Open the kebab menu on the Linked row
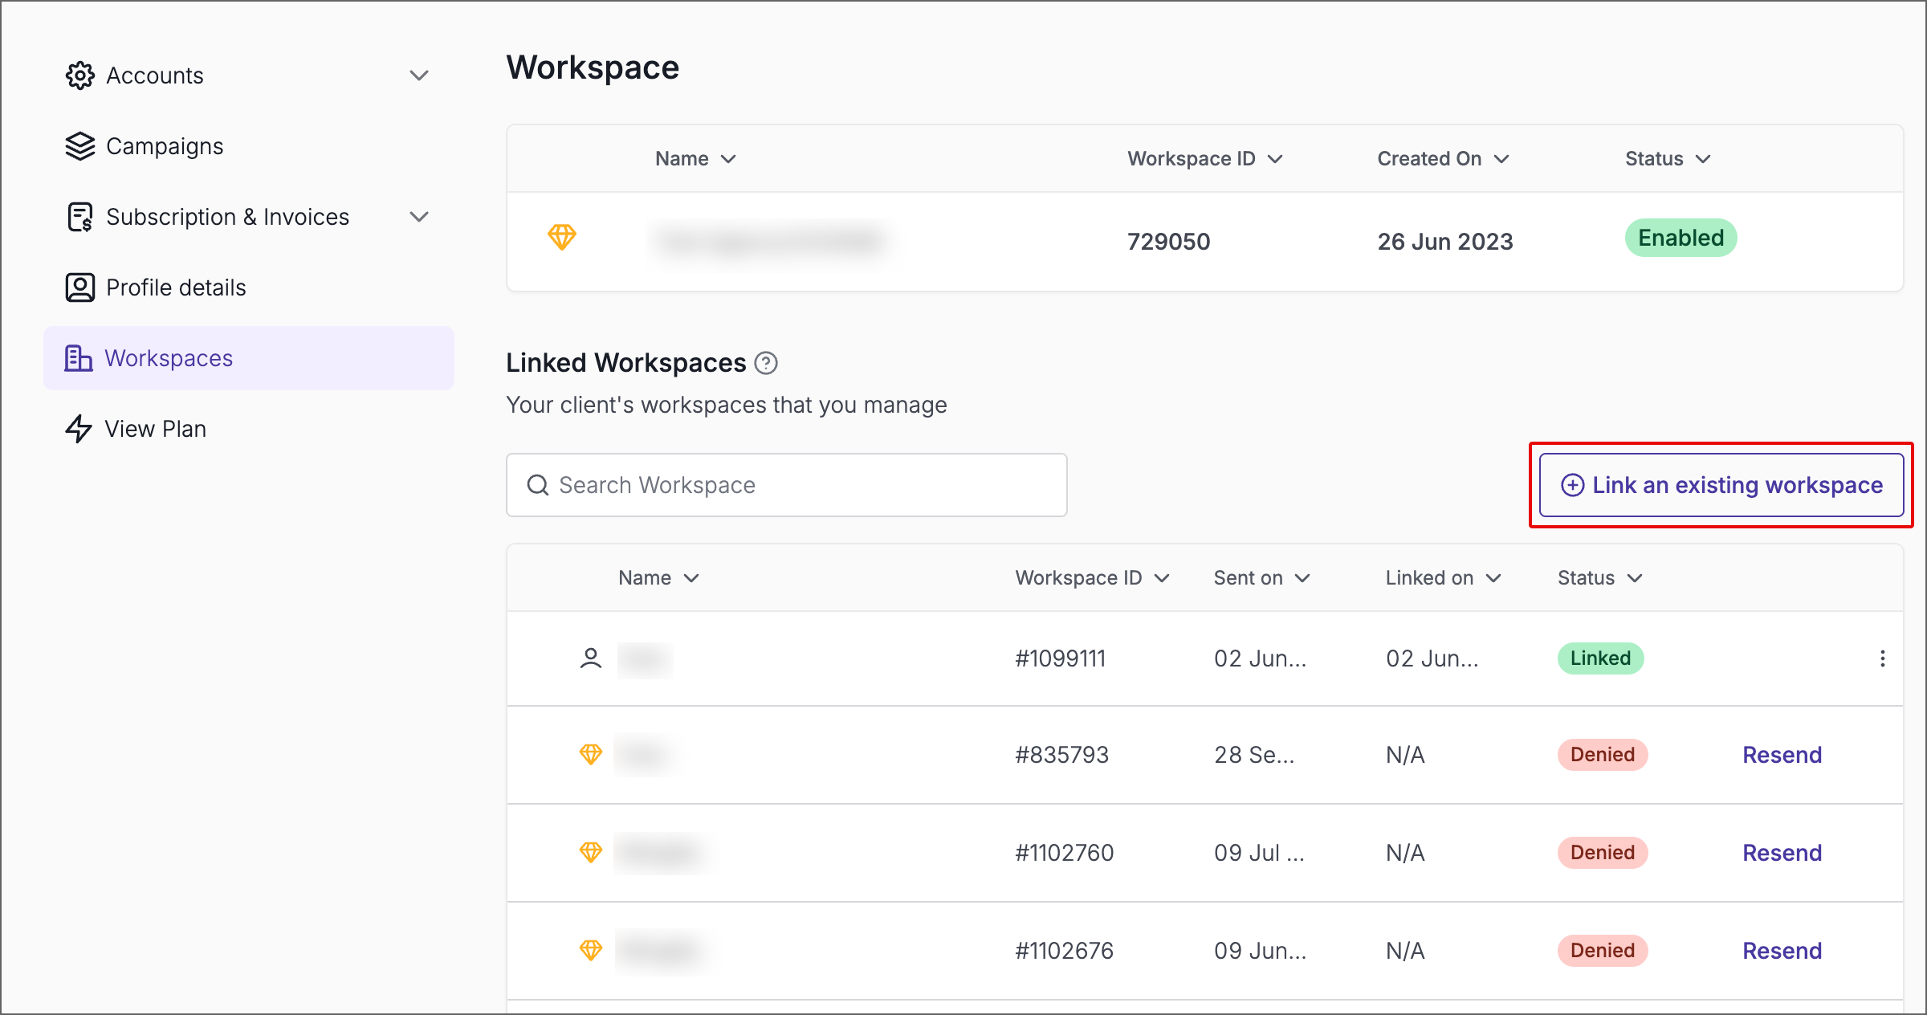The image size is (1927, 1015). pyautogui.click(x=1884, y=658)
